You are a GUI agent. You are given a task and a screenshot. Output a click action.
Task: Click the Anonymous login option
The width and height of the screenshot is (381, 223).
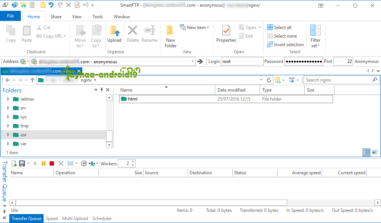[x=366, y=61]
